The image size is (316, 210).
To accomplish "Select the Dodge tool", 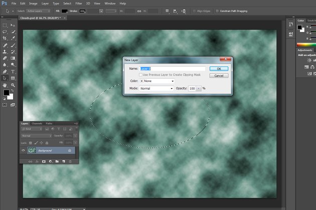I will 13,65.
